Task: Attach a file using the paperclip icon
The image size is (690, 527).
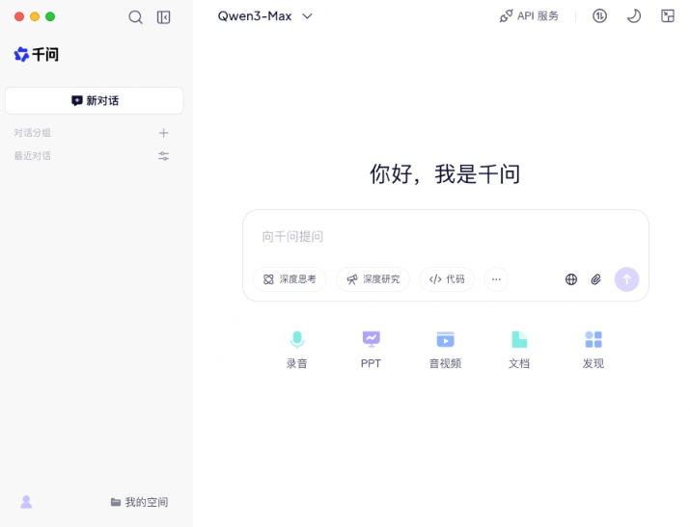Action: [596, 279]
